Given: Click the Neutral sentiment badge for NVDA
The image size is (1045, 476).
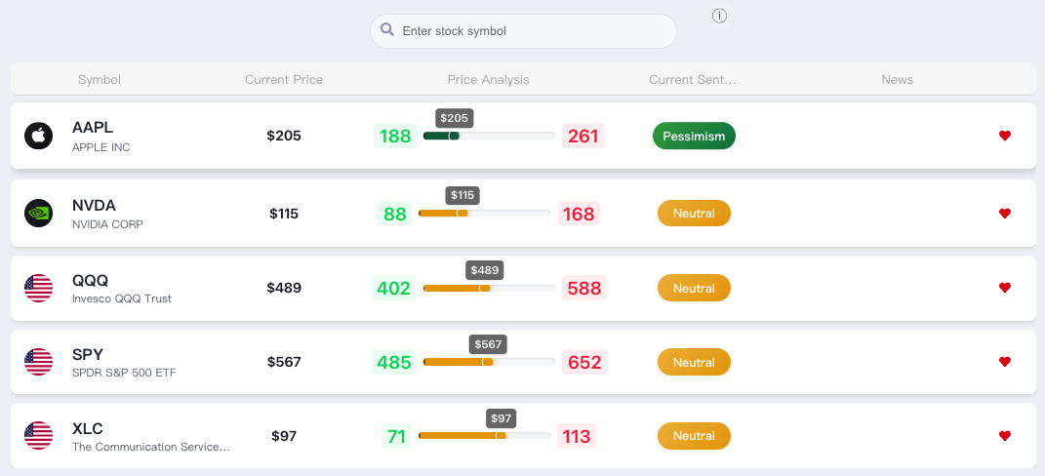Looking at the screenshot, I should [694, 214].
